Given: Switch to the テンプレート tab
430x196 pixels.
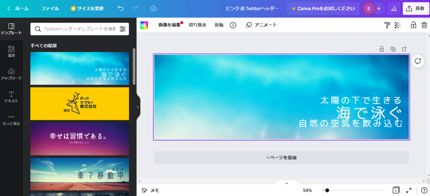Looking at the screenshot, I should (x=11, y=29).
